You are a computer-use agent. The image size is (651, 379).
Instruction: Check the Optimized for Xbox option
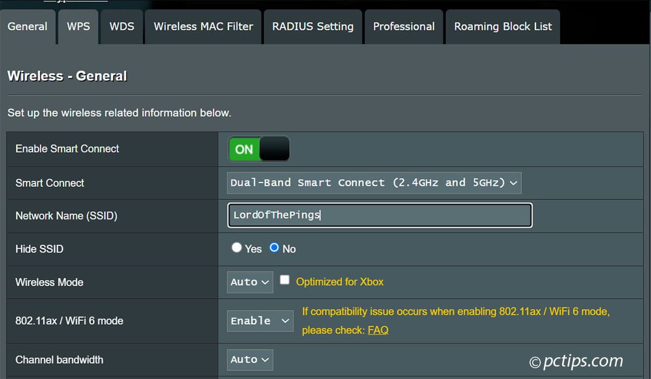[284, 279]
